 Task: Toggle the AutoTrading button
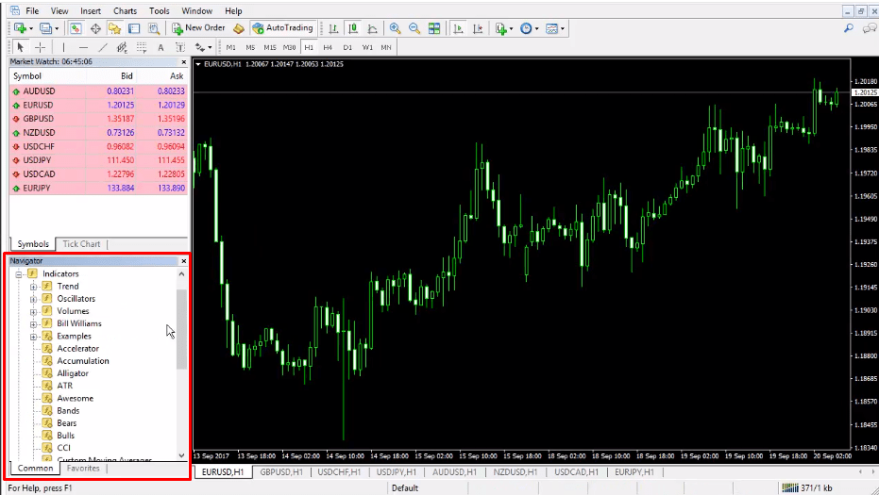coord(283,28)
